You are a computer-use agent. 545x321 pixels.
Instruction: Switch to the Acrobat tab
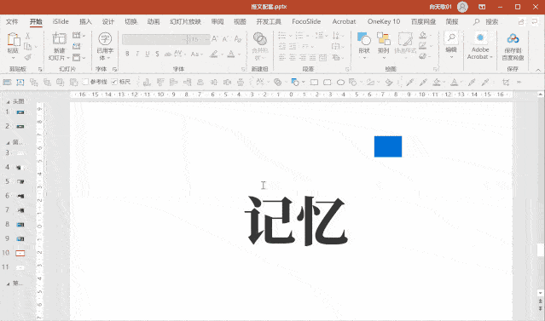(x=344, y=21)
